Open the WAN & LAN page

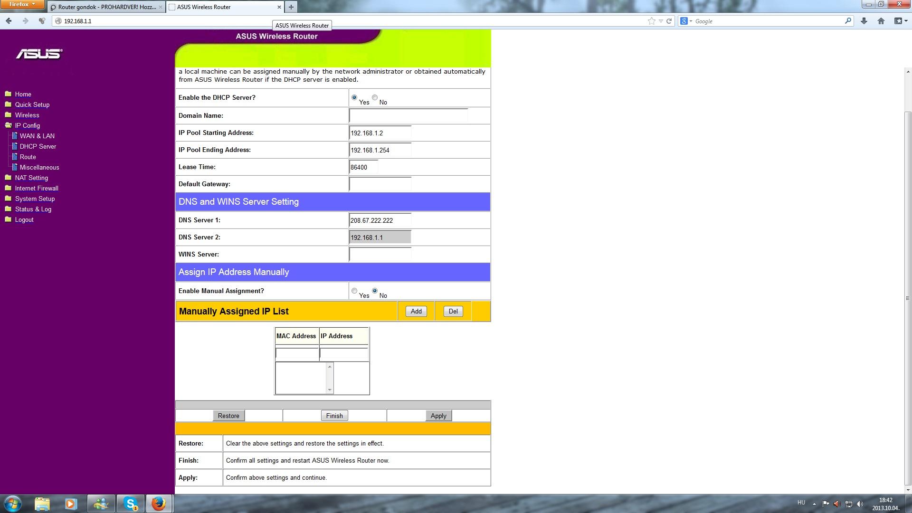[x=37, y=136]
